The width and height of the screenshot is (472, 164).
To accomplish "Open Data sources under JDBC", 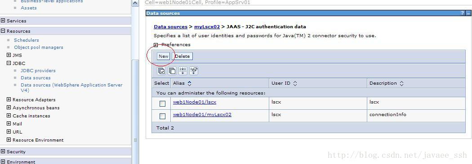I will pyautogui.click(x=36, y=78).
